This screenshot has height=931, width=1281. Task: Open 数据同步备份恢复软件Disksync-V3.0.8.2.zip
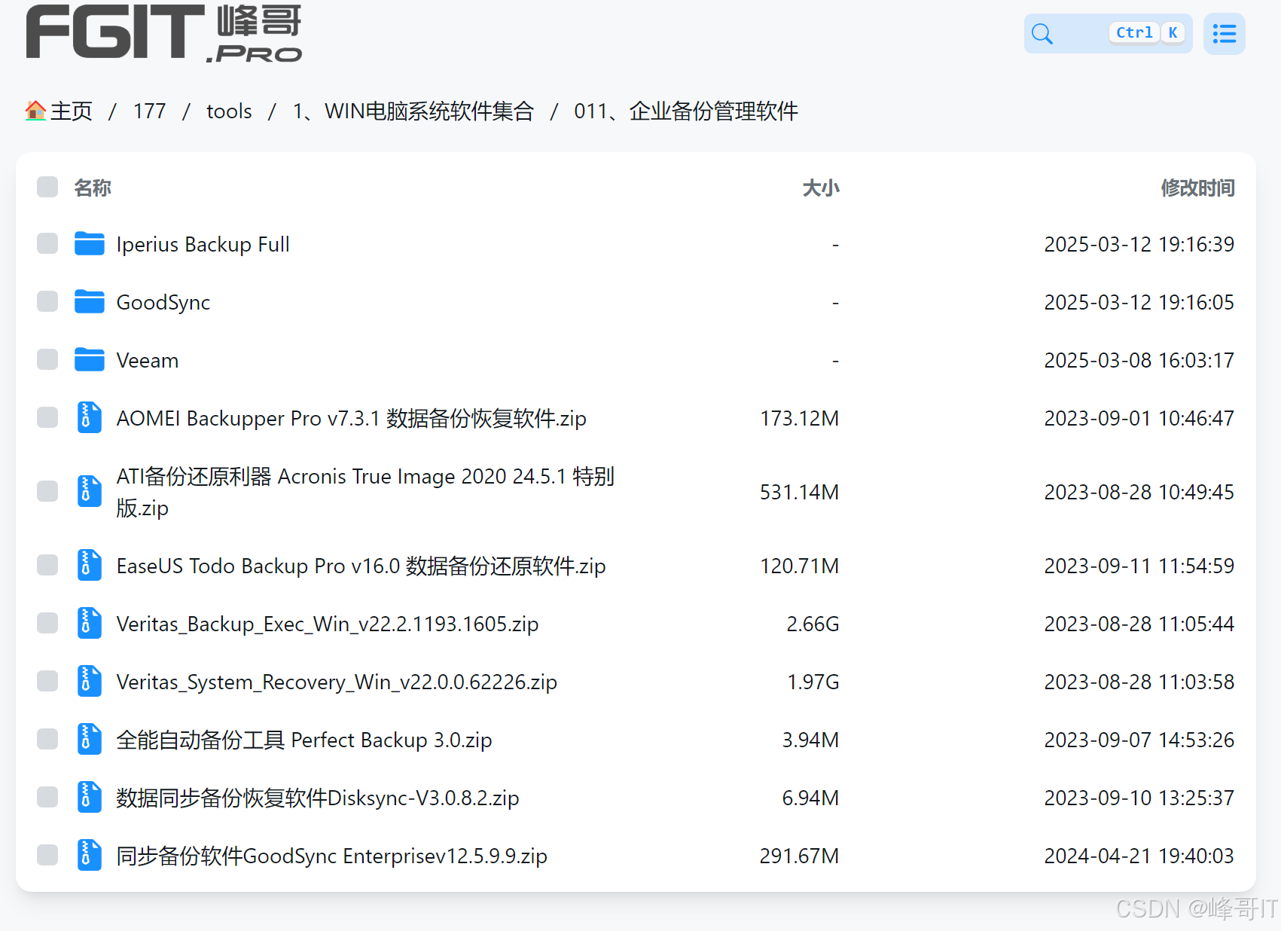pos(318,798)
